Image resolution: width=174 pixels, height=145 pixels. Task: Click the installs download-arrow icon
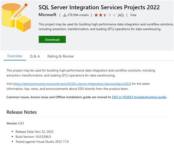coord(65,15)
